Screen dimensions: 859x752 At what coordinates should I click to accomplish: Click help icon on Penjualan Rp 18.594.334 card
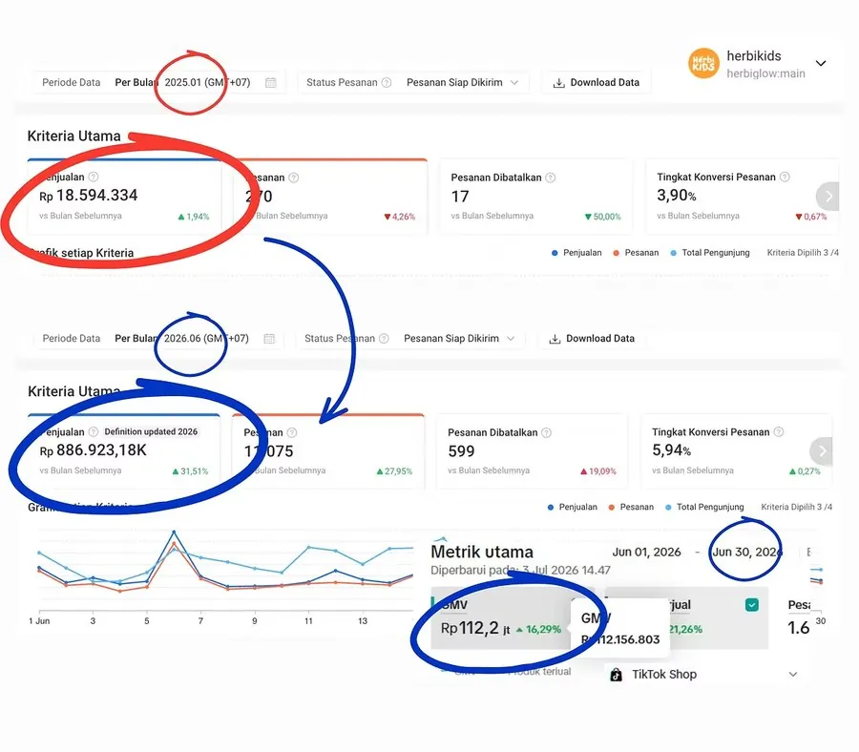94,177
